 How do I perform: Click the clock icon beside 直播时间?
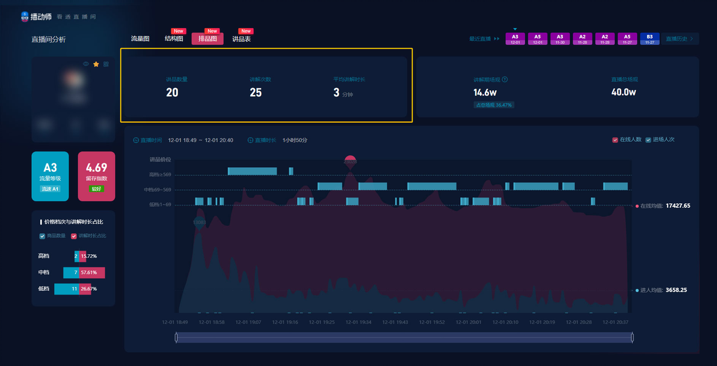point(136,140)
